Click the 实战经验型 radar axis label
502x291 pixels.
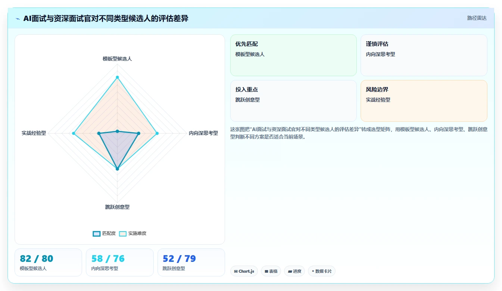point(34,133)
